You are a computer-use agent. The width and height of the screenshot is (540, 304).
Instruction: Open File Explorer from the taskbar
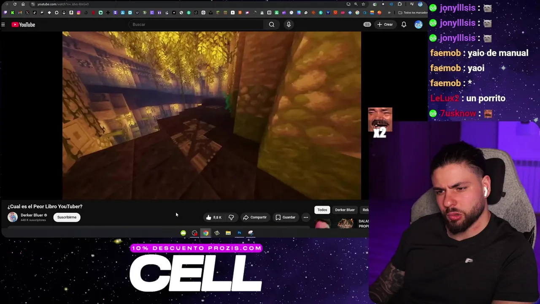228,233
